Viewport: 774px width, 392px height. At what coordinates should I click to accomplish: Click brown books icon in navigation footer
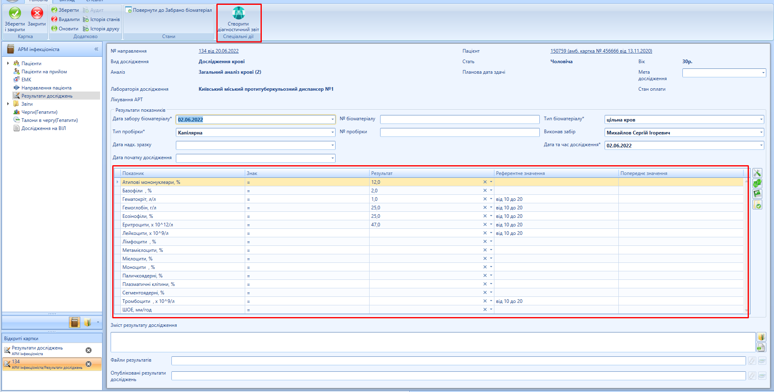[75, 322]
